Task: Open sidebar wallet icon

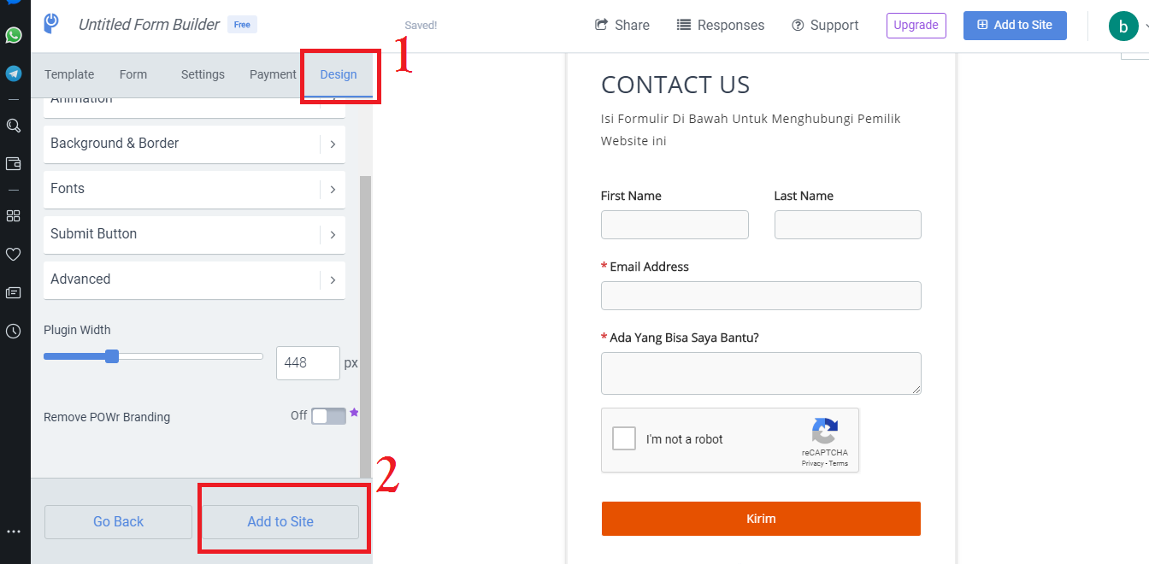Action: [14, 163]
